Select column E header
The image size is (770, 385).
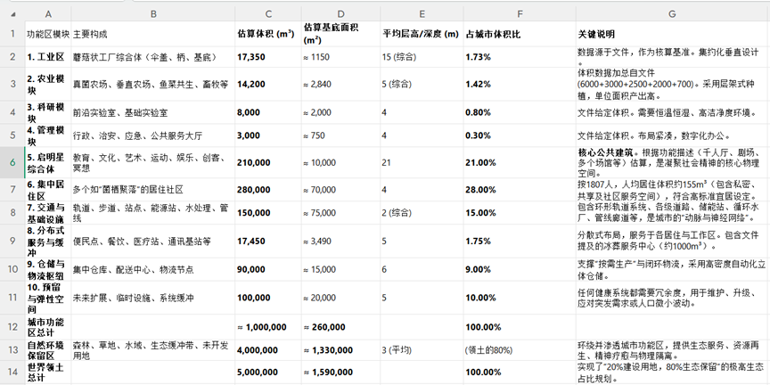421,13
